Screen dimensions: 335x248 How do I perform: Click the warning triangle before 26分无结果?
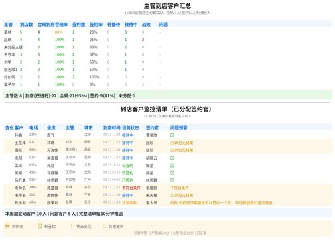[172, 195]
